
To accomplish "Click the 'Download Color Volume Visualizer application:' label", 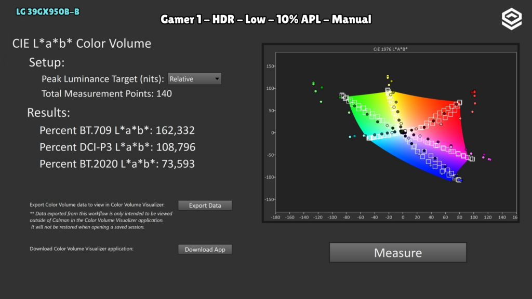I will pyautogui.click(x=82, y=249).
